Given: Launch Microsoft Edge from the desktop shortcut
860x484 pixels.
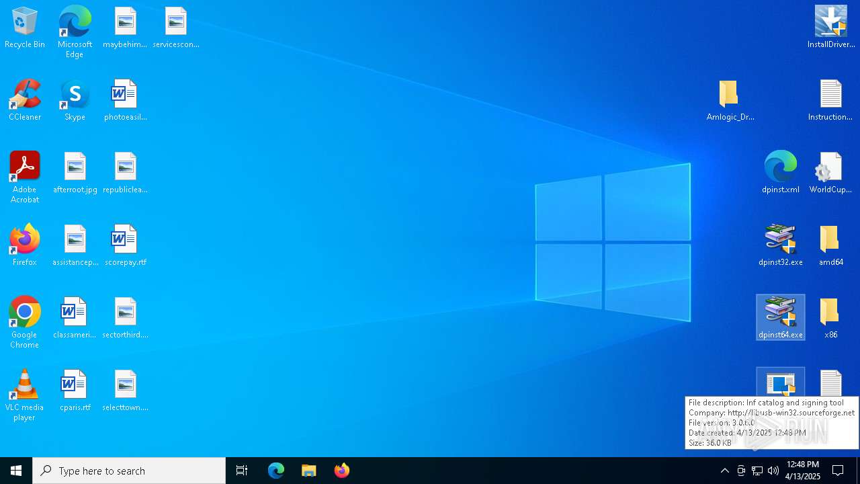Looking at the screenshot, I should [75, 32].
